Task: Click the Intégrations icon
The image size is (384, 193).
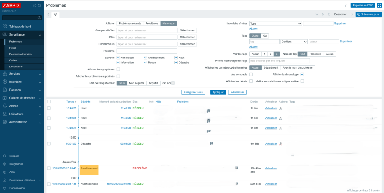Action: pyautogui.click(x=4, y=164)
